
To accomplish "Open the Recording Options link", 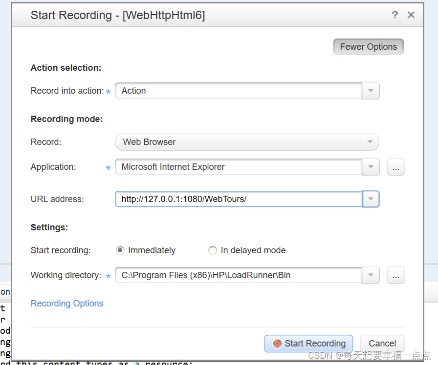I will point(67,304).
